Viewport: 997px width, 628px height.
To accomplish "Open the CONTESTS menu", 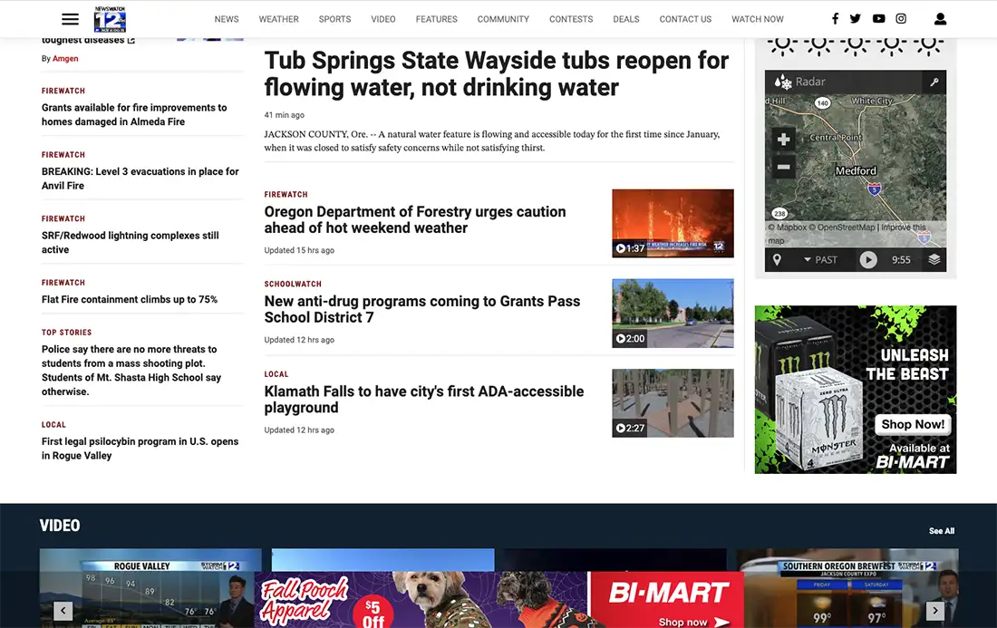I will point(571,19).
